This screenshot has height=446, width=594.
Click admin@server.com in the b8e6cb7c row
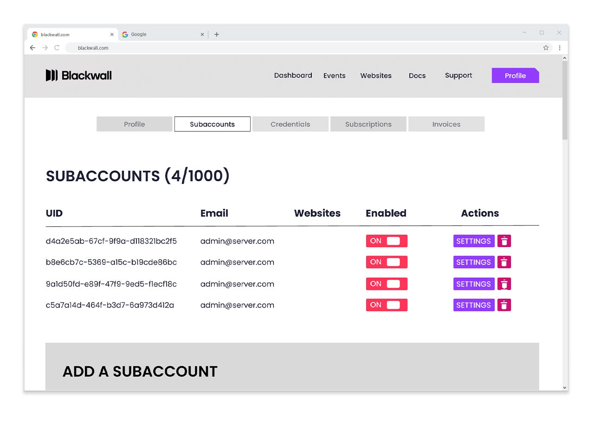tap(237, 262)
